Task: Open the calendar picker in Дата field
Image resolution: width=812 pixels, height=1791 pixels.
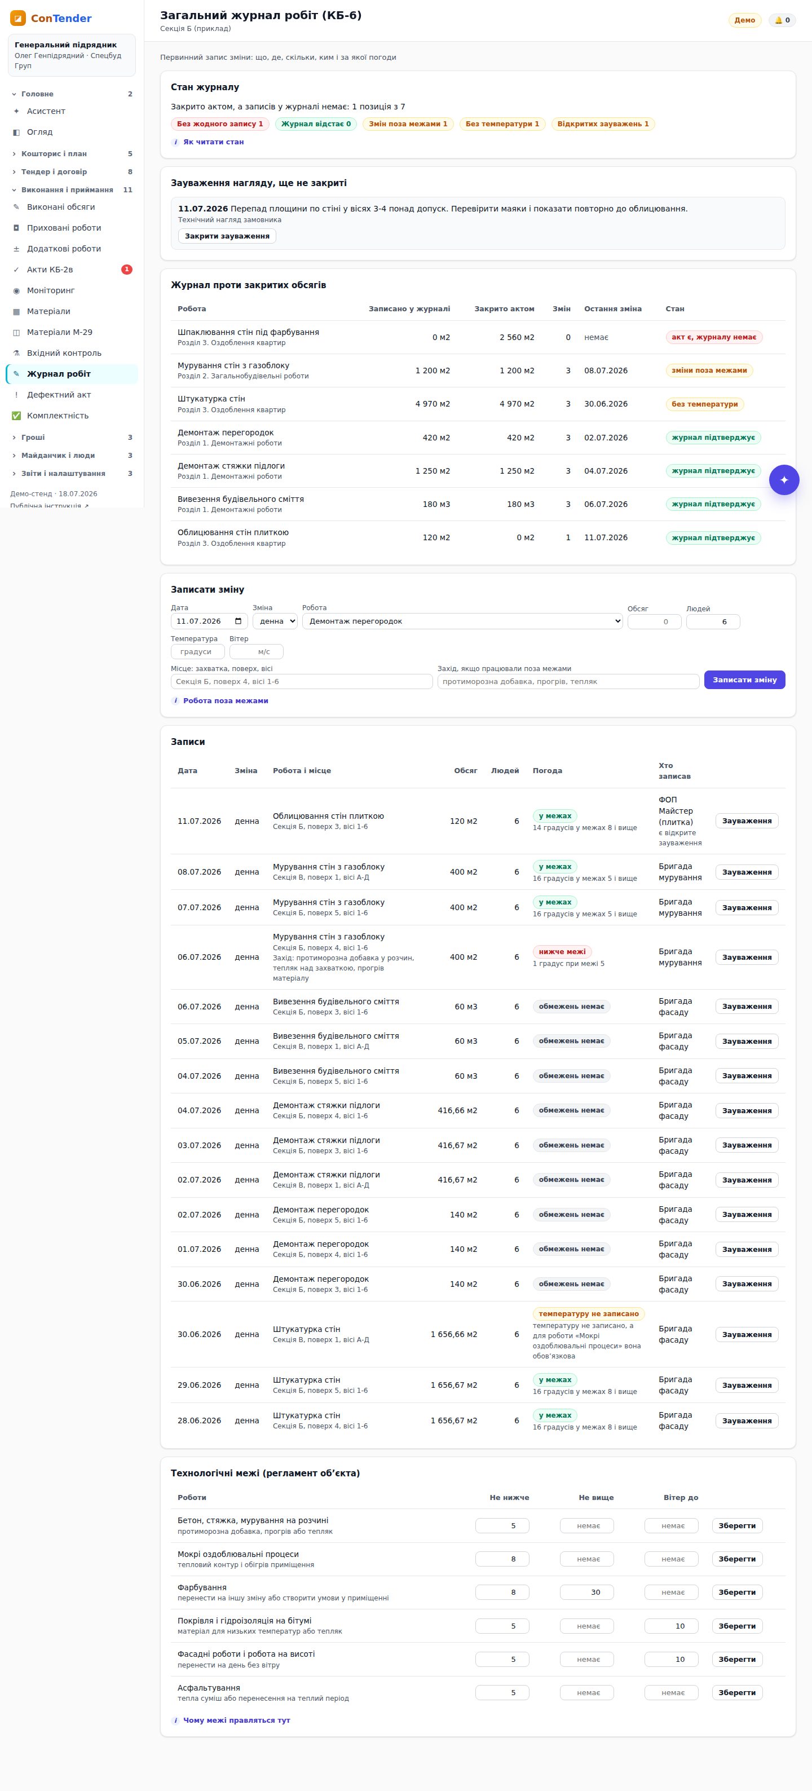Action: [239, 621]
